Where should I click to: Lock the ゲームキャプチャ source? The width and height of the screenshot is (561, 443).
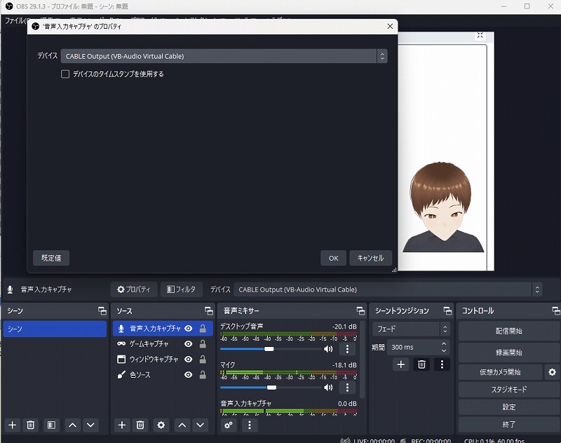(203, 344)
